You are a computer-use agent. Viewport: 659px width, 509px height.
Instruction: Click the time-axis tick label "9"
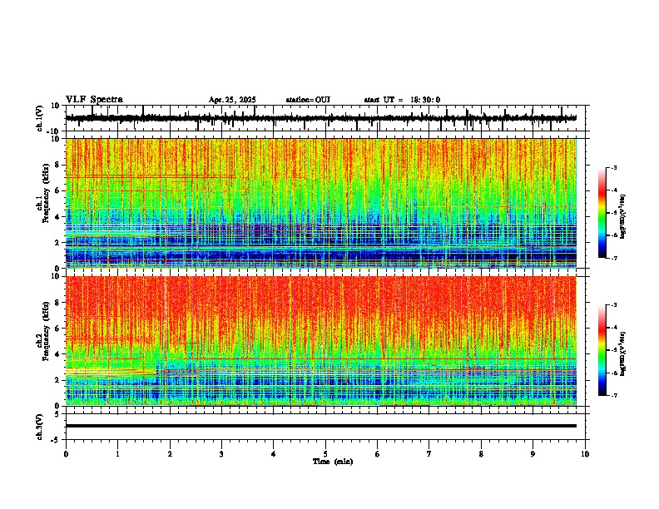click(x=533, y=454)
